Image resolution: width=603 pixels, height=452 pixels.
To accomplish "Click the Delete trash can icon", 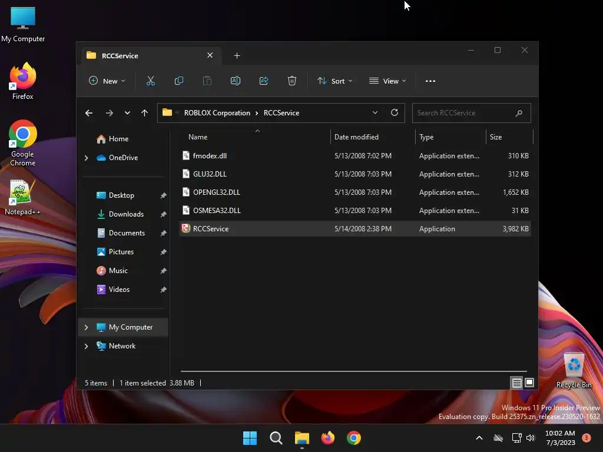I will [292, 81].
